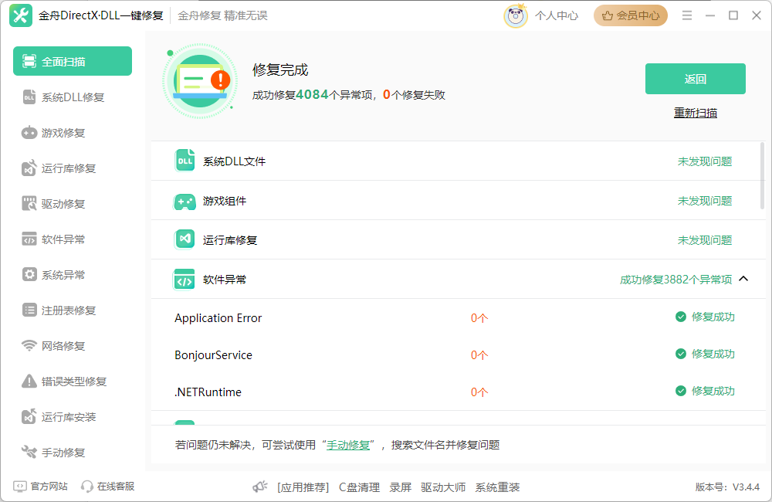Open the hamburger menu at top right
This screenshot has height=502, width=772.
(686, 15)
